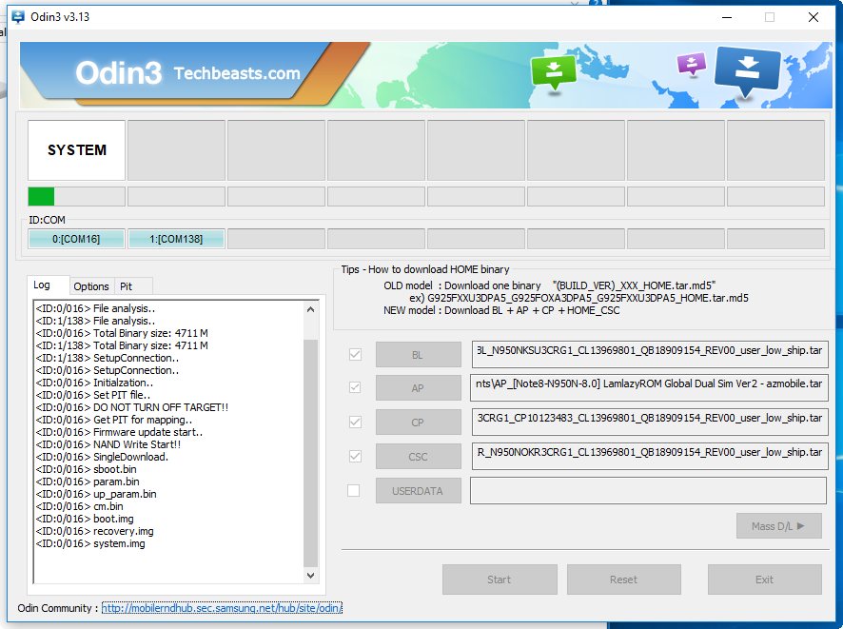The width and height of the screenshot is (843, 629).
Task: Click the SYSTEM status box
Action: tap(76, 150)
